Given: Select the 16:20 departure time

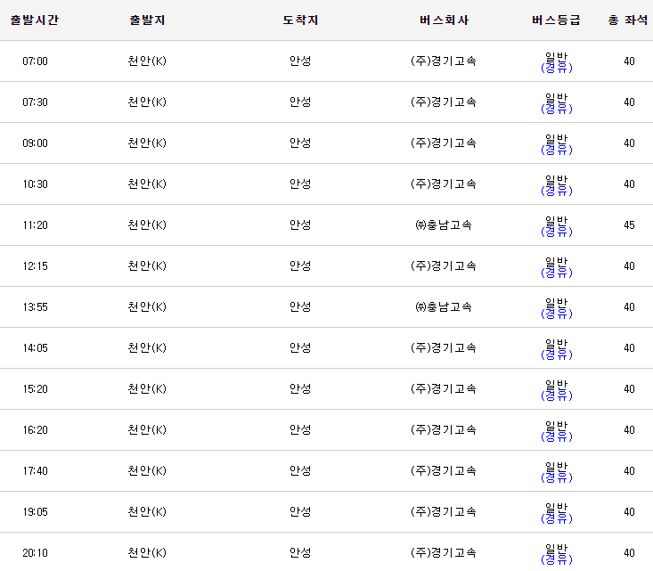Looking at the screenshot, I should click(x=35, y=430).
